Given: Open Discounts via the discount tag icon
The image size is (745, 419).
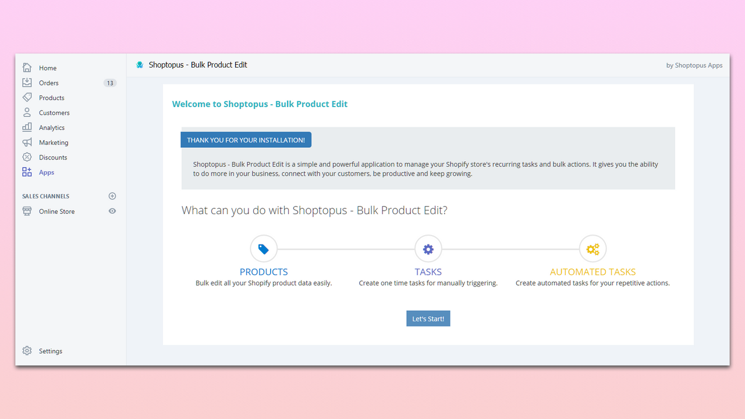Looking at the screenshot, I should pos(27,157).
